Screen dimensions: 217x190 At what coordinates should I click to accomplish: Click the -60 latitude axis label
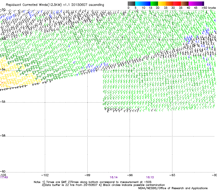(3, 172)
